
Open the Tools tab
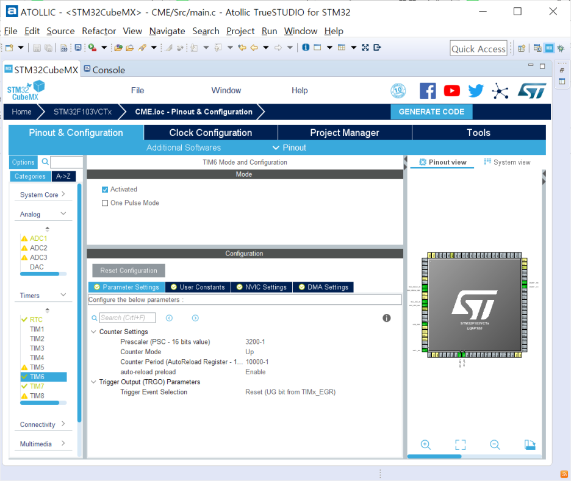click(478, 133)
